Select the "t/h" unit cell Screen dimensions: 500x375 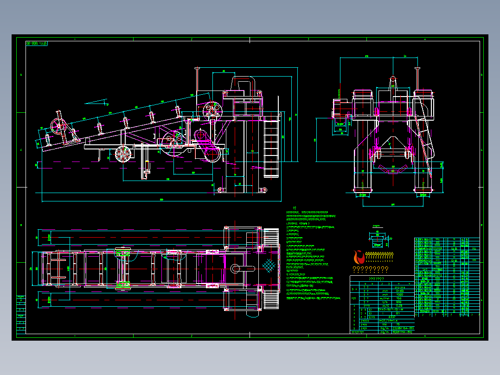pyautogui.click(x=385, y=302)
